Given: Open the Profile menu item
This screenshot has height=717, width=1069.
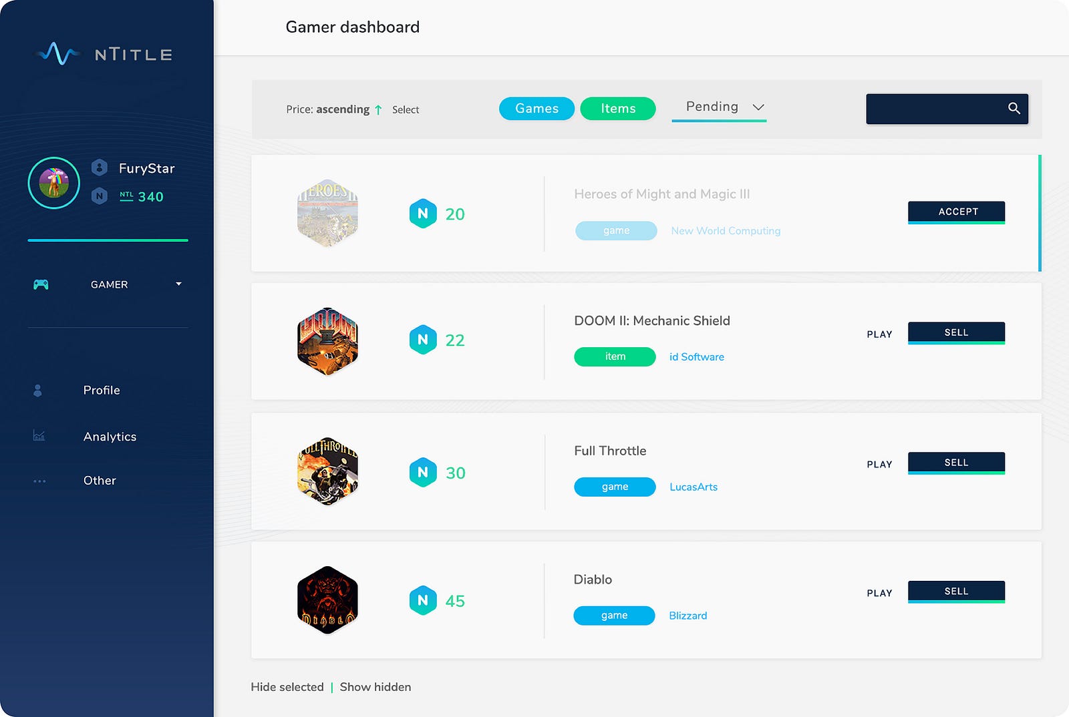Looking at the screenshot, I should (x=102, y=390).
